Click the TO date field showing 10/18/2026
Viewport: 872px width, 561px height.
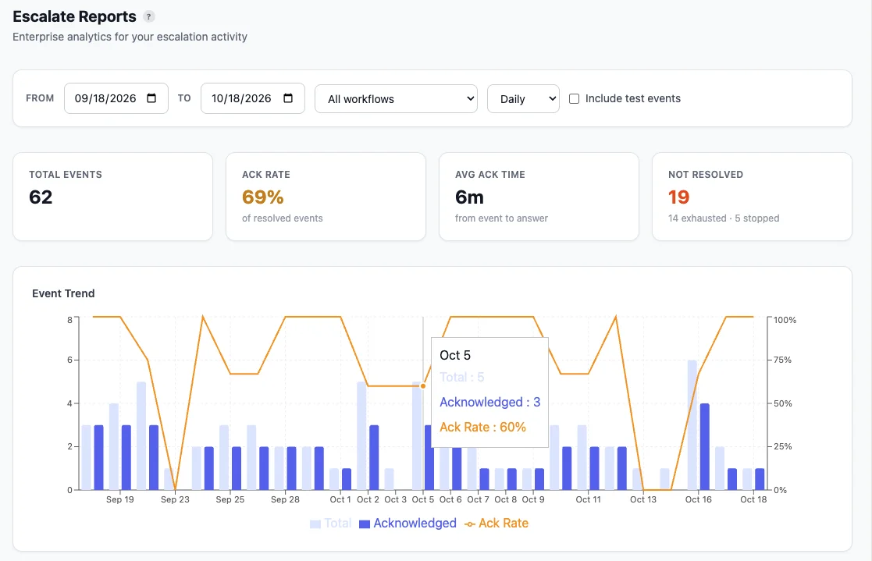[x=252, y=98]
